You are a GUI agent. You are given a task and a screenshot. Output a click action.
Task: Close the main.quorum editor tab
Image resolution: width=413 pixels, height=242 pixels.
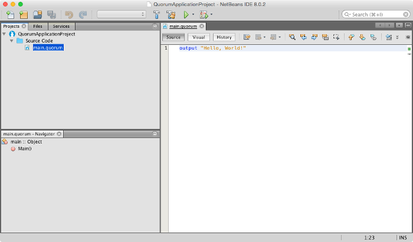pyautogui.click(x=202, y=26)
